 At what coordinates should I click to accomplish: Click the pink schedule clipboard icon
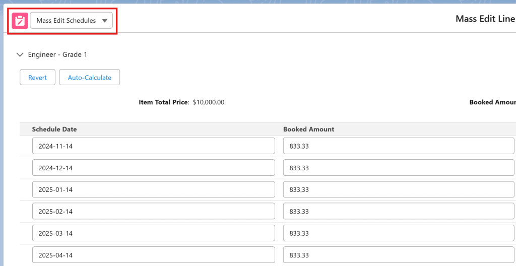(20, 21)
